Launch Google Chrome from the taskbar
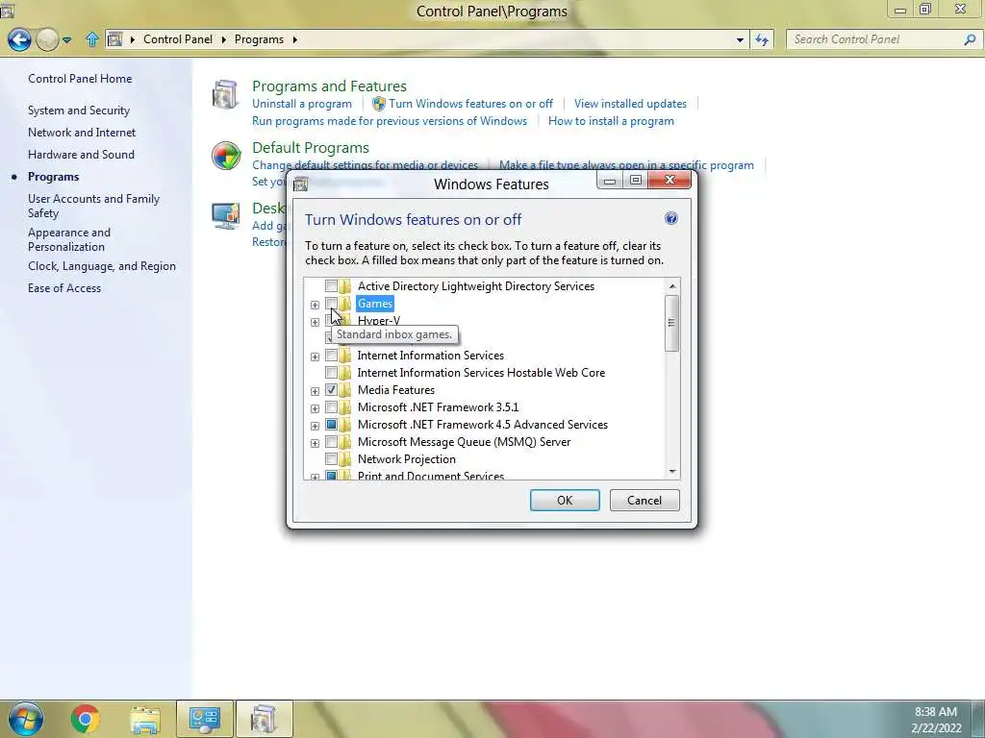This screenshot has width=985, height=738. click(x=85, y=719)
